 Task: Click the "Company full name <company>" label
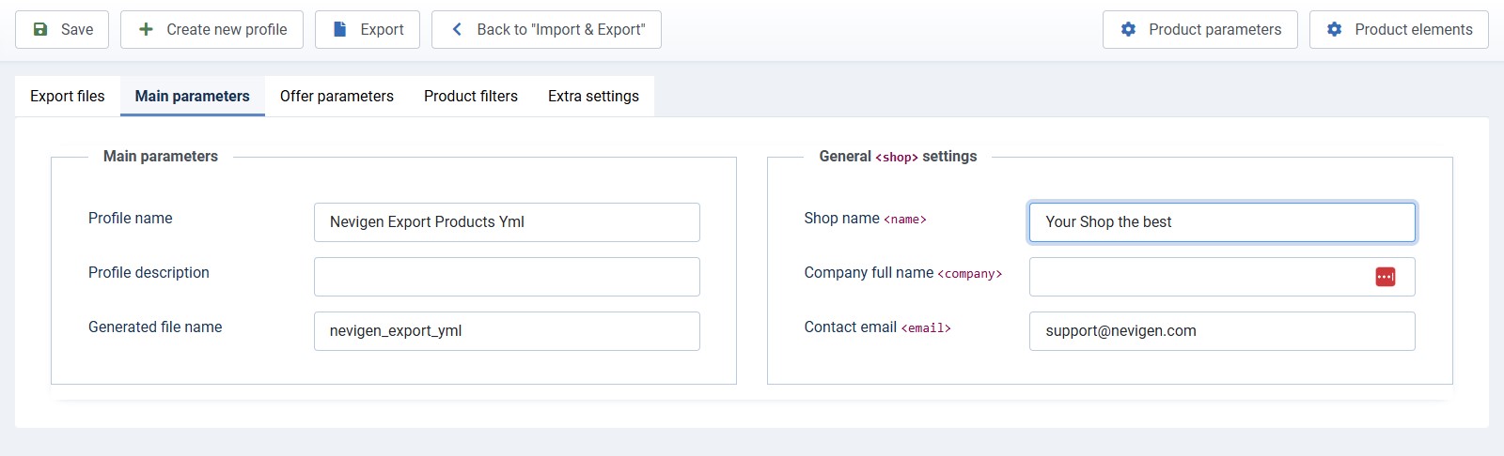pyautogui.click(x=903, y=273)
